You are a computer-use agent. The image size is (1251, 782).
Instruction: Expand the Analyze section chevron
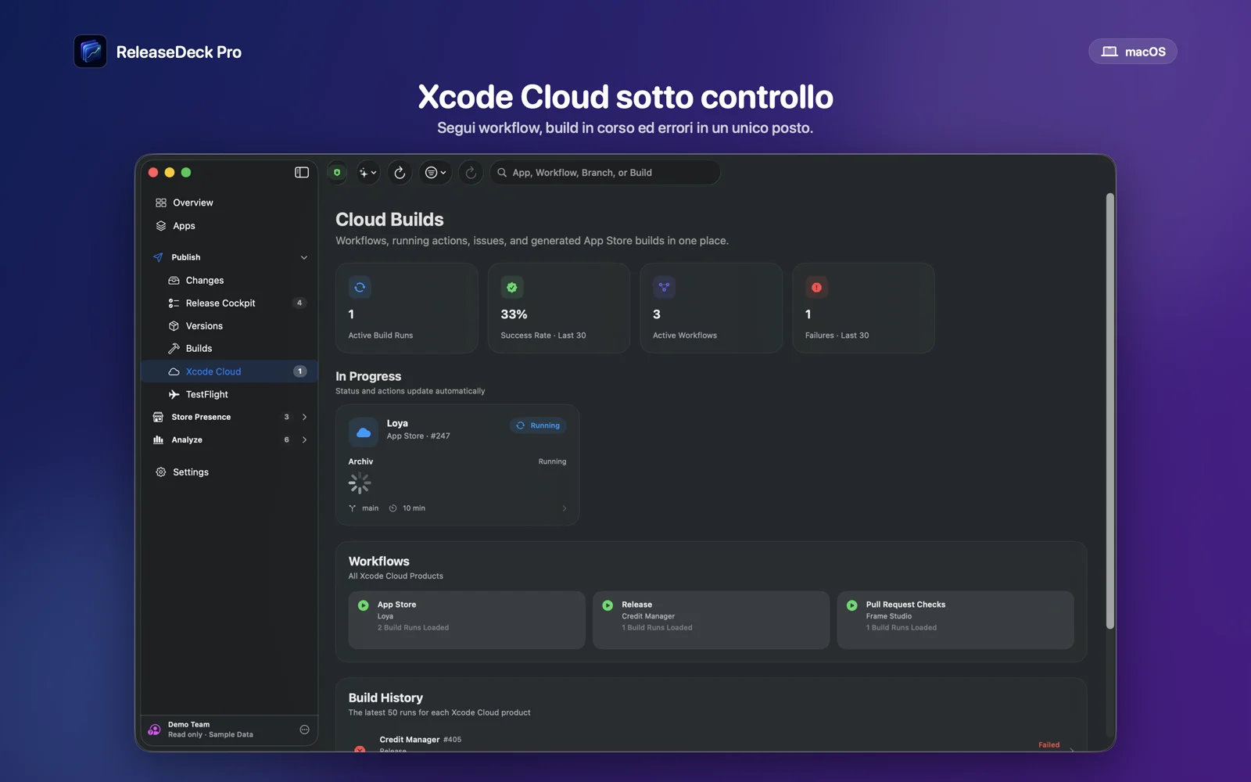click(x=304, y=439)
